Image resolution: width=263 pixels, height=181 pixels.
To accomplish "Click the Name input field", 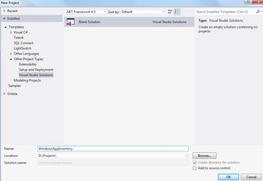I will tap(113, 149).
